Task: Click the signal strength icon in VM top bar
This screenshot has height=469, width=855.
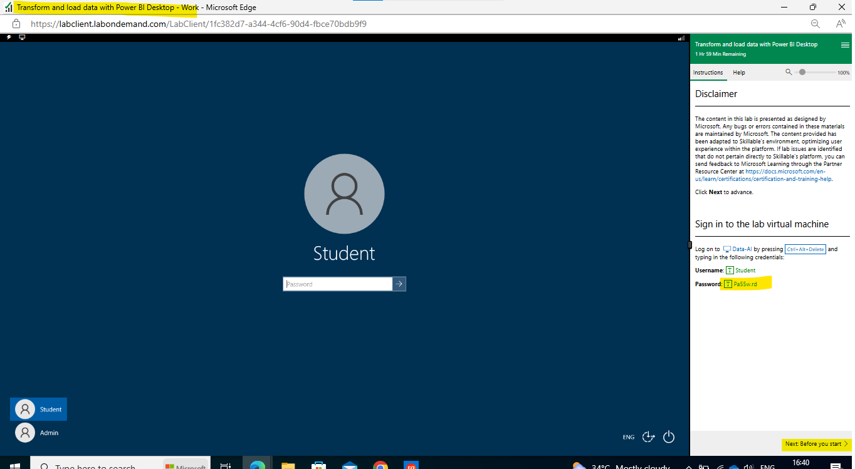Action: point(681,38)
